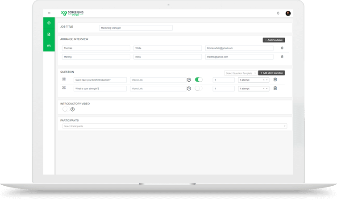Open the Select Participants dropdown
337x200 pixels.
(175, 126)
